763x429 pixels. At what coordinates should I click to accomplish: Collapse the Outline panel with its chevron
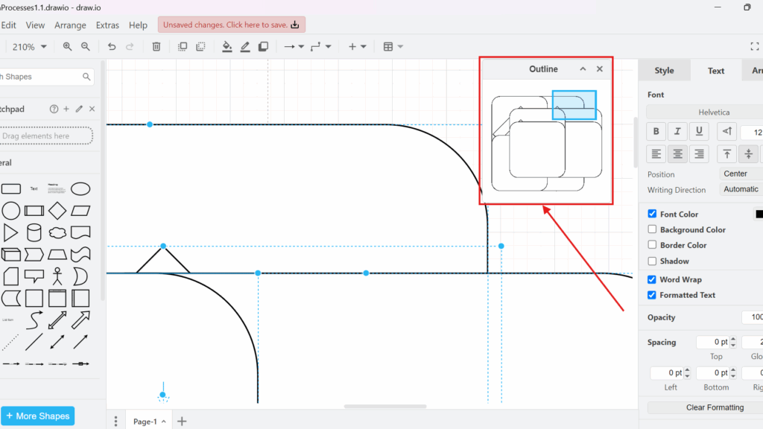click(583, 69)
